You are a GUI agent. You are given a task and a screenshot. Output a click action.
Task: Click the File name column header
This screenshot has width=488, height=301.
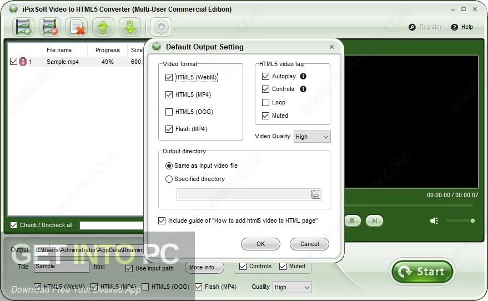pyautogui.click(x=59, y=50)
